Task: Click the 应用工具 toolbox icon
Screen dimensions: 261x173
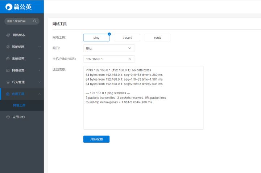Action: pos(8,94)
